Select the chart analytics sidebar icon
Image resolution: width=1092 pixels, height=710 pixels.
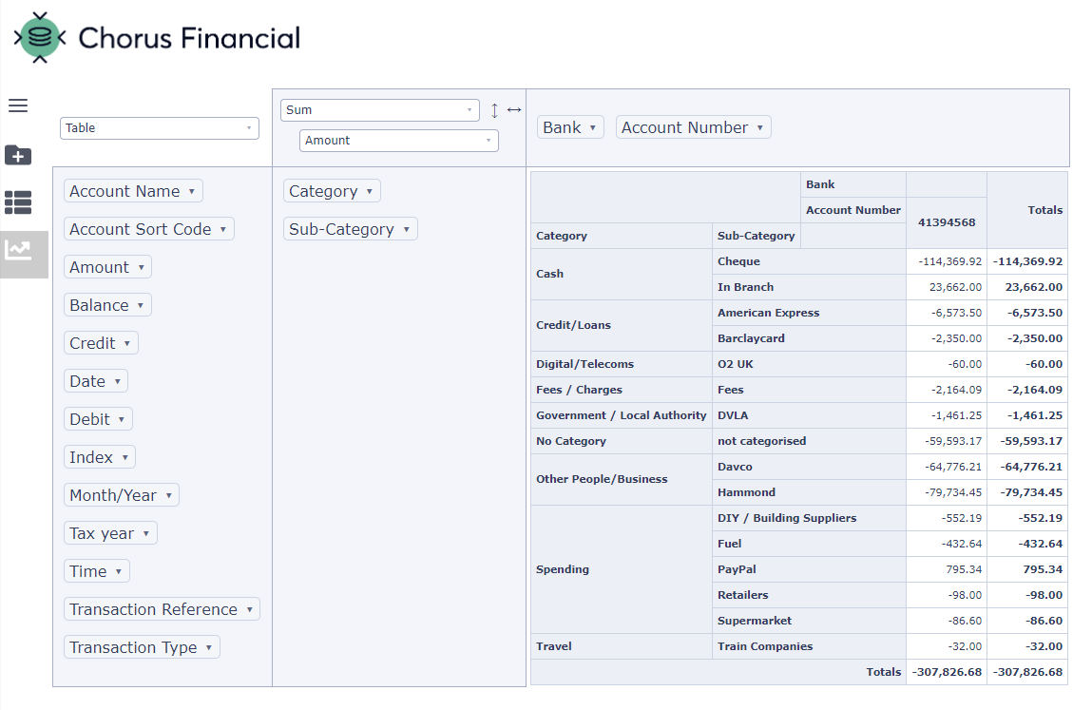coord(18,250)
